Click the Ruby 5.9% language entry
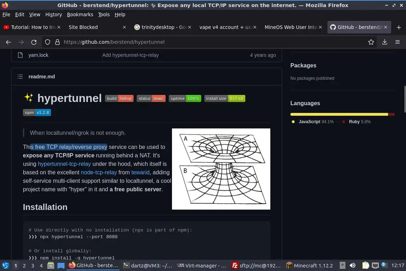406x271 pixels. click(356, 122)
